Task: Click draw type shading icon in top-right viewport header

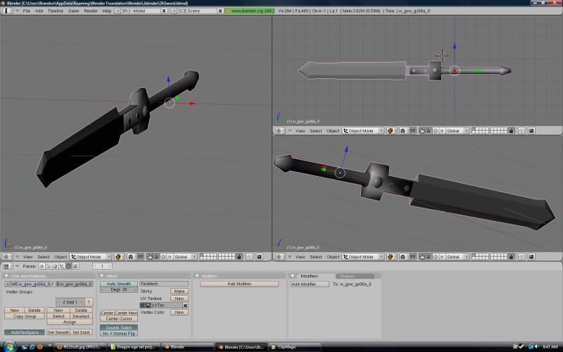Action: [x=391, y=131]
